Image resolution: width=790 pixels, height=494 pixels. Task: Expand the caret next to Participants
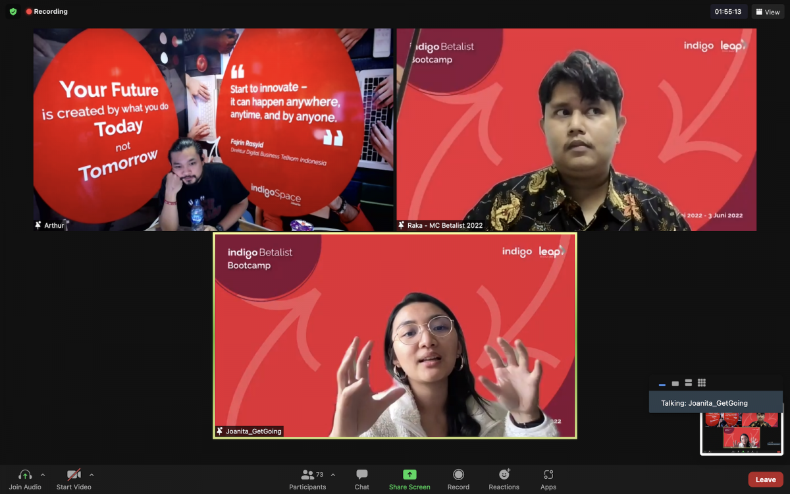(x=332, y=475)
